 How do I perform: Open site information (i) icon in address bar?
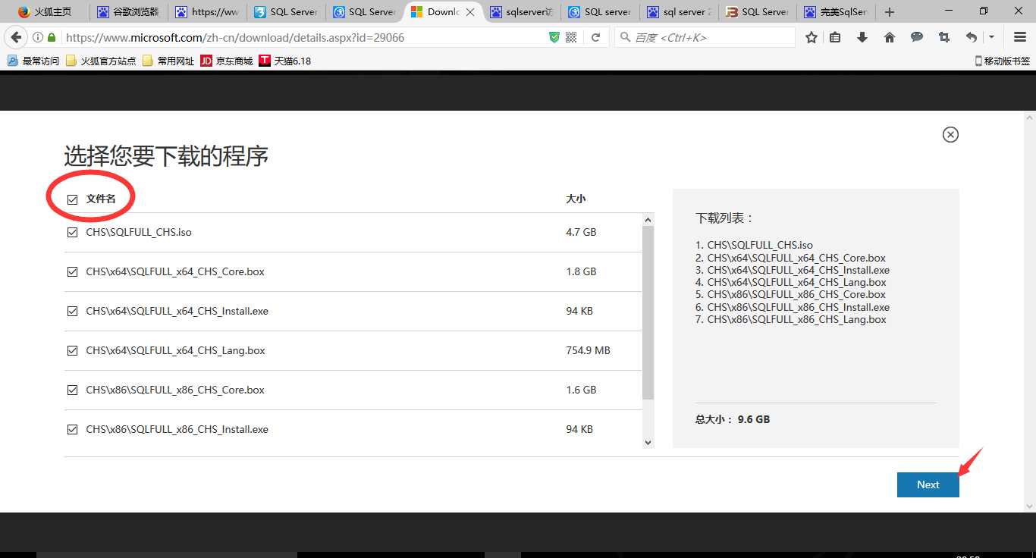pyautogui.click(x=38, y=37)
